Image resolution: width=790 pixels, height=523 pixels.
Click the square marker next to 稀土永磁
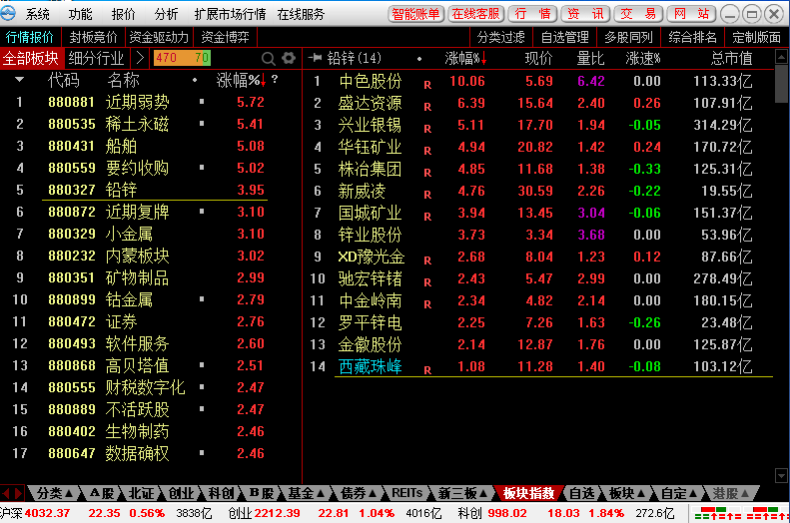pos(202,124)
